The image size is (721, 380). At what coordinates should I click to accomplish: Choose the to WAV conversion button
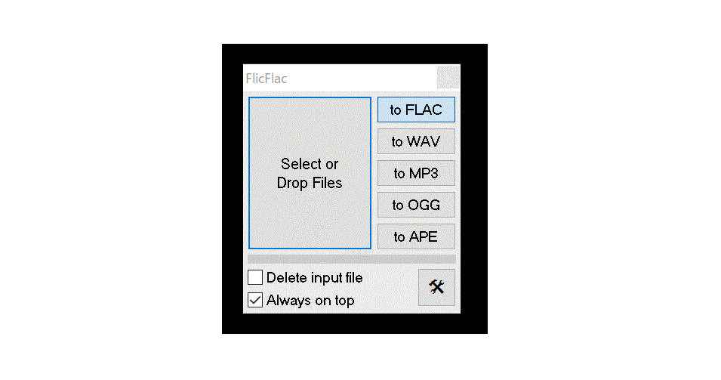click(416, 141)
